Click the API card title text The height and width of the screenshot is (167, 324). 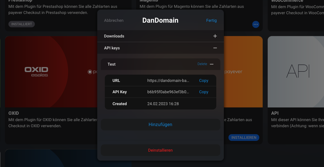(275, 113)
